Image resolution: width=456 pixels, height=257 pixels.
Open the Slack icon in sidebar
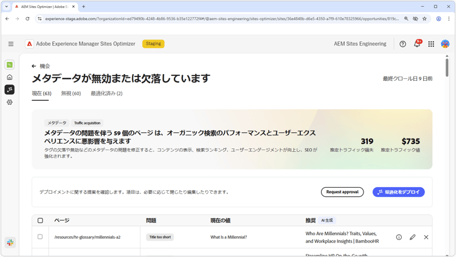[10, 242]
